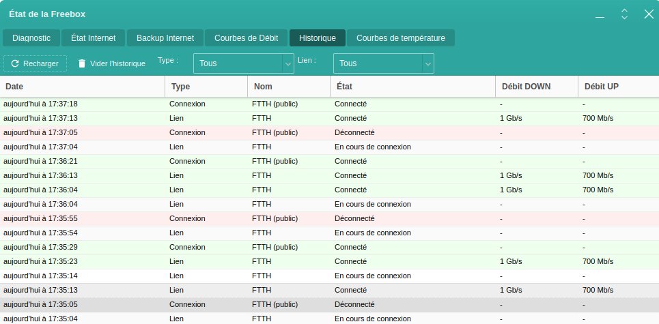Open the Type filter dropdown arrow
659x324 pixels.
click(288, 64)
